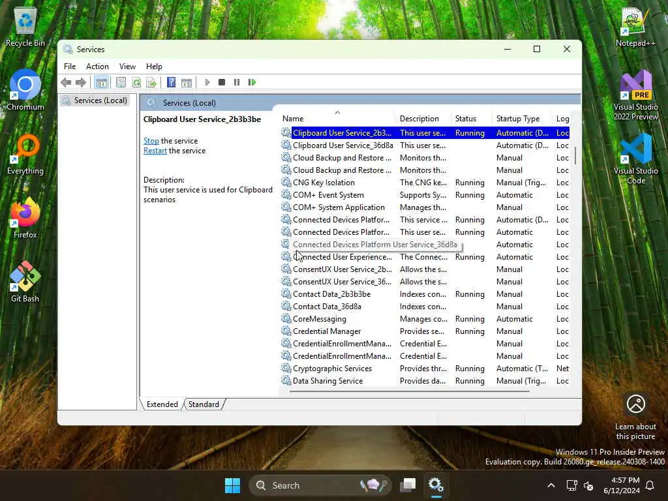The width and height of the screenshot is (668, 501).
Task: Select COM+ System Application service
Action: coord(425,207)
